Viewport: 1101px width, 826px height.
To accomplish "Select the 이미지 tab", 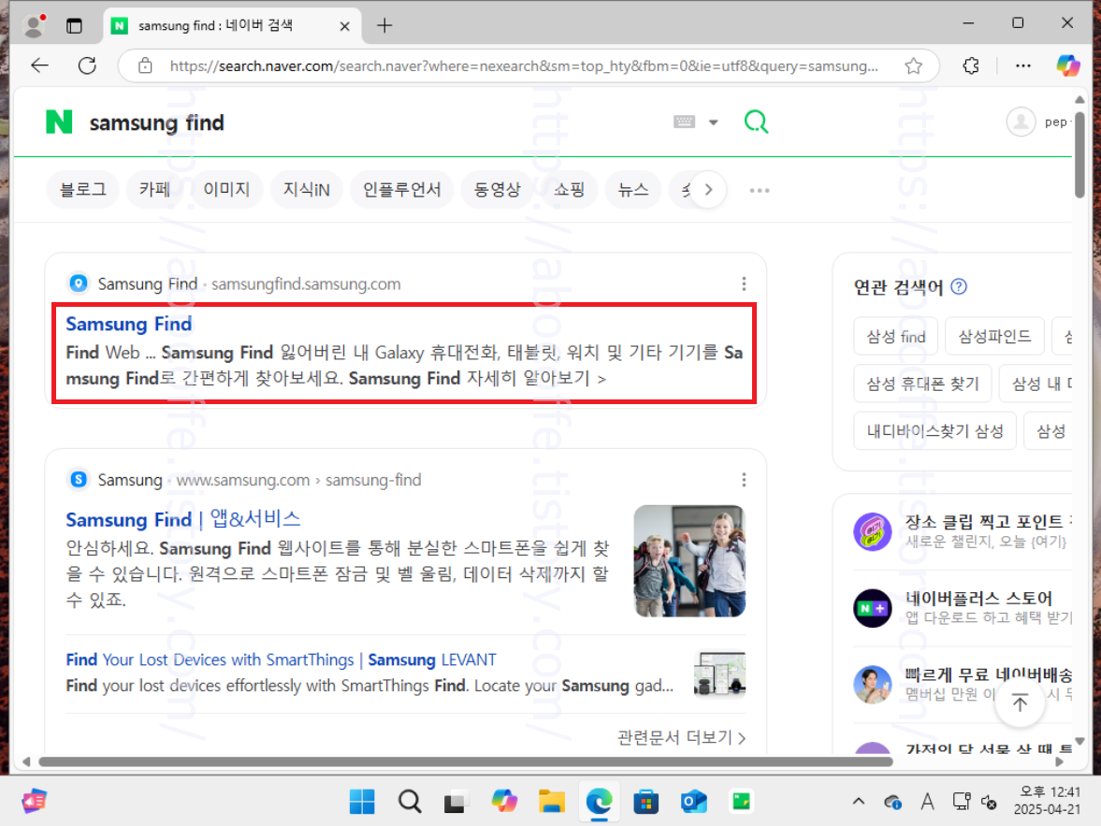I will [226, 190].
